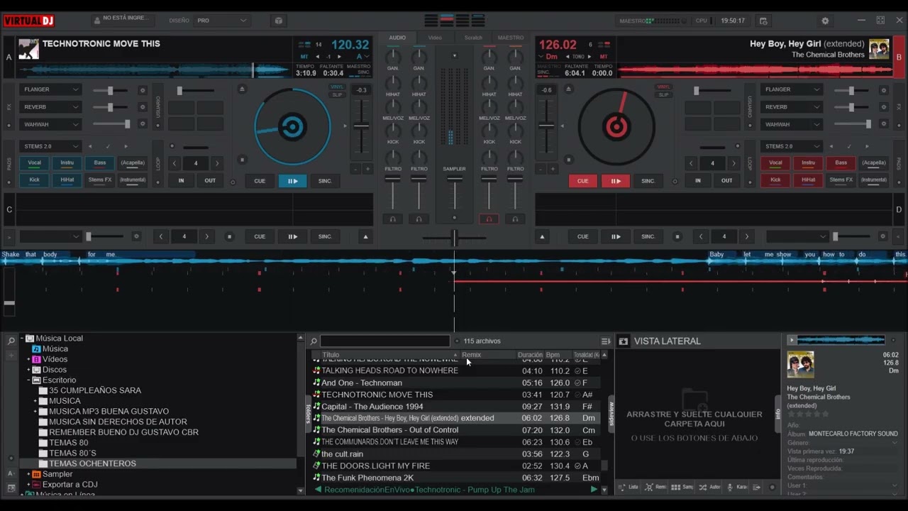Click the prelisten play icon in info panel
The width and height of the screenshot is (908, 511).
coord(792,341)
